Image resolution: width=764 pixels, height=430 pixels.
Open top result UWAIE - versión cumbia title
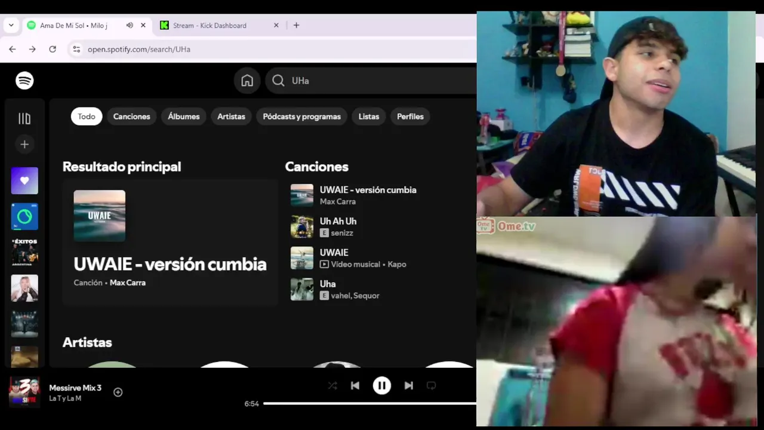click(170, 264)
